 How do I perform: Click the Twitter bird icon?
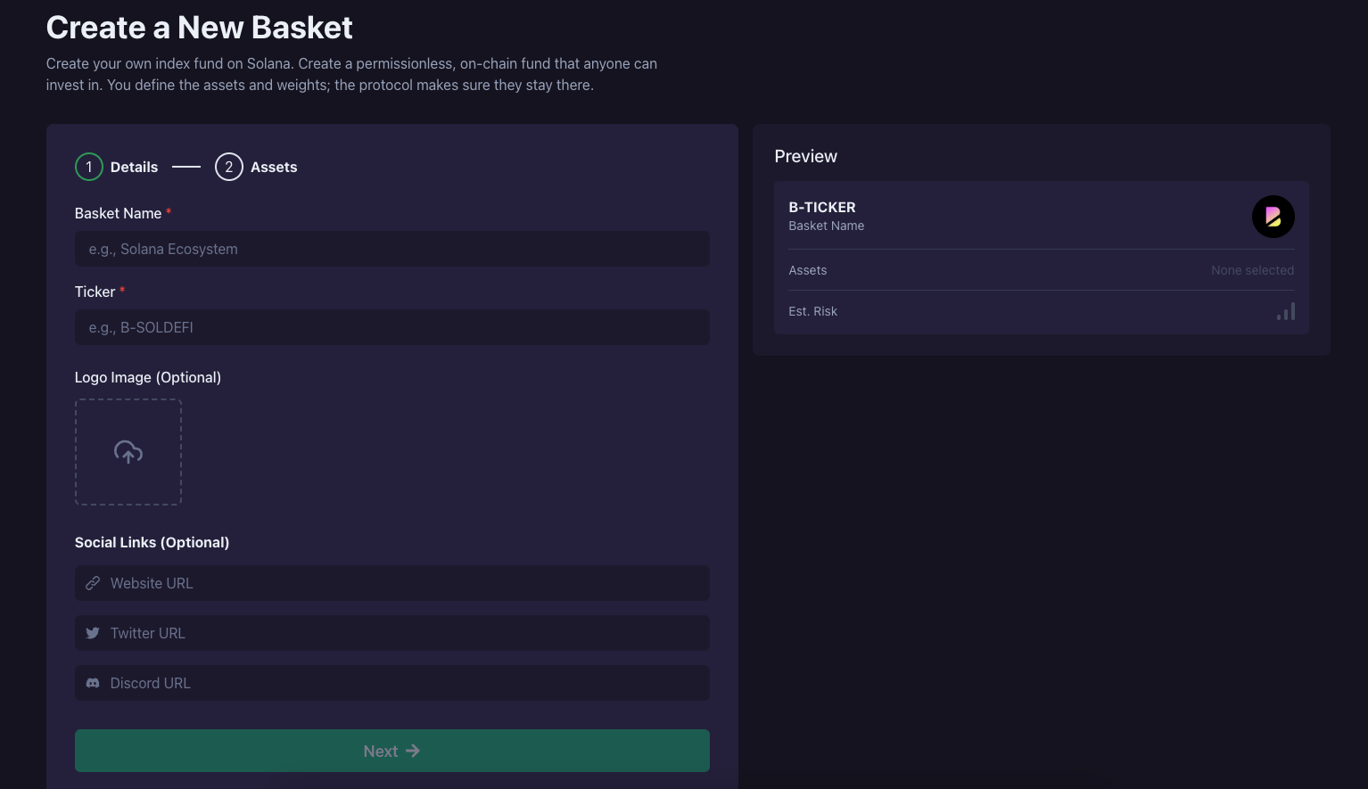click(93, 633)
